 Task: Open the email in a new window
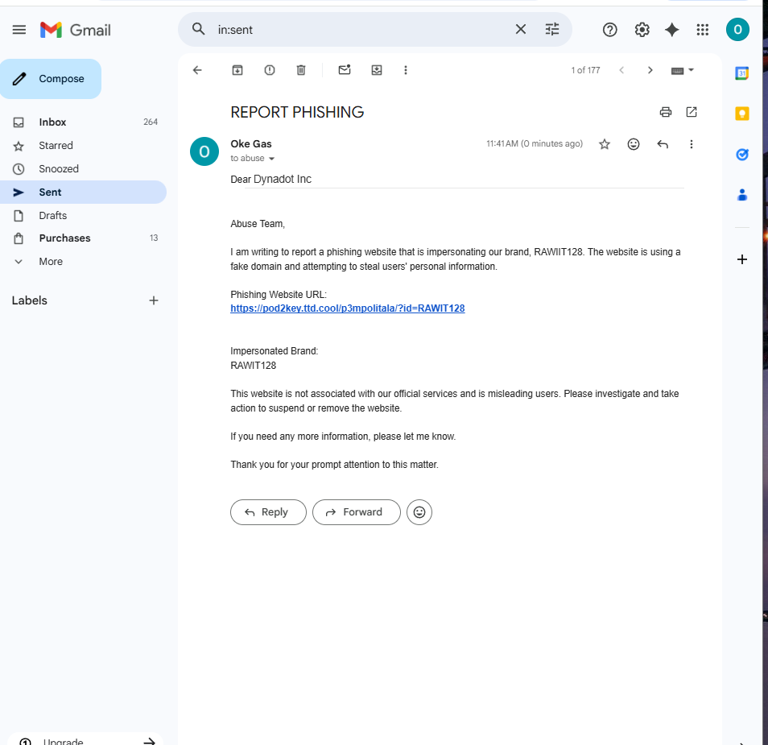(x=691, y=112)
